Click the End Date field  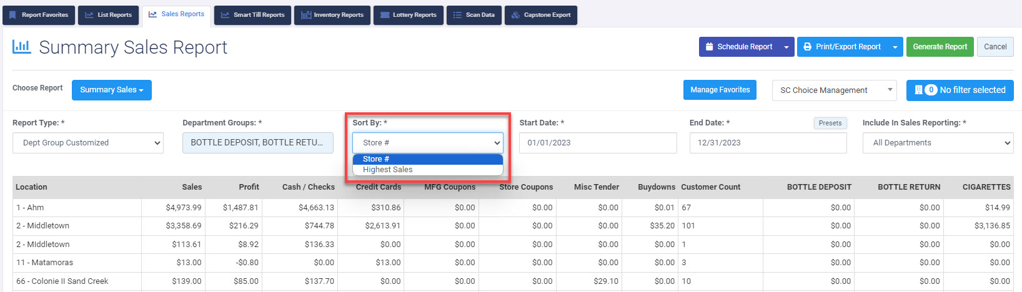pyautogui.click(x=768, y=143)
